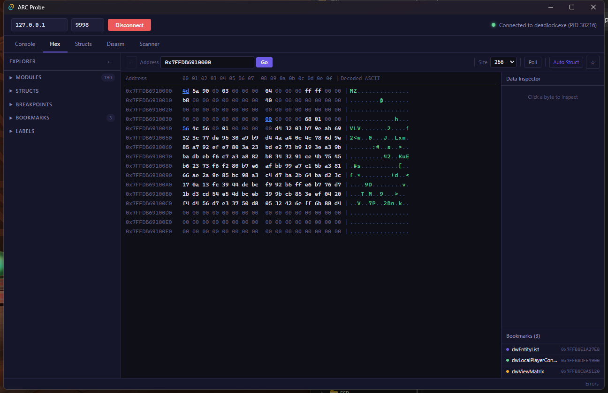Click the Go button next to address
The height and width of the screenshot is (393, 608).
pyautogui.click(x=264, y=62)
